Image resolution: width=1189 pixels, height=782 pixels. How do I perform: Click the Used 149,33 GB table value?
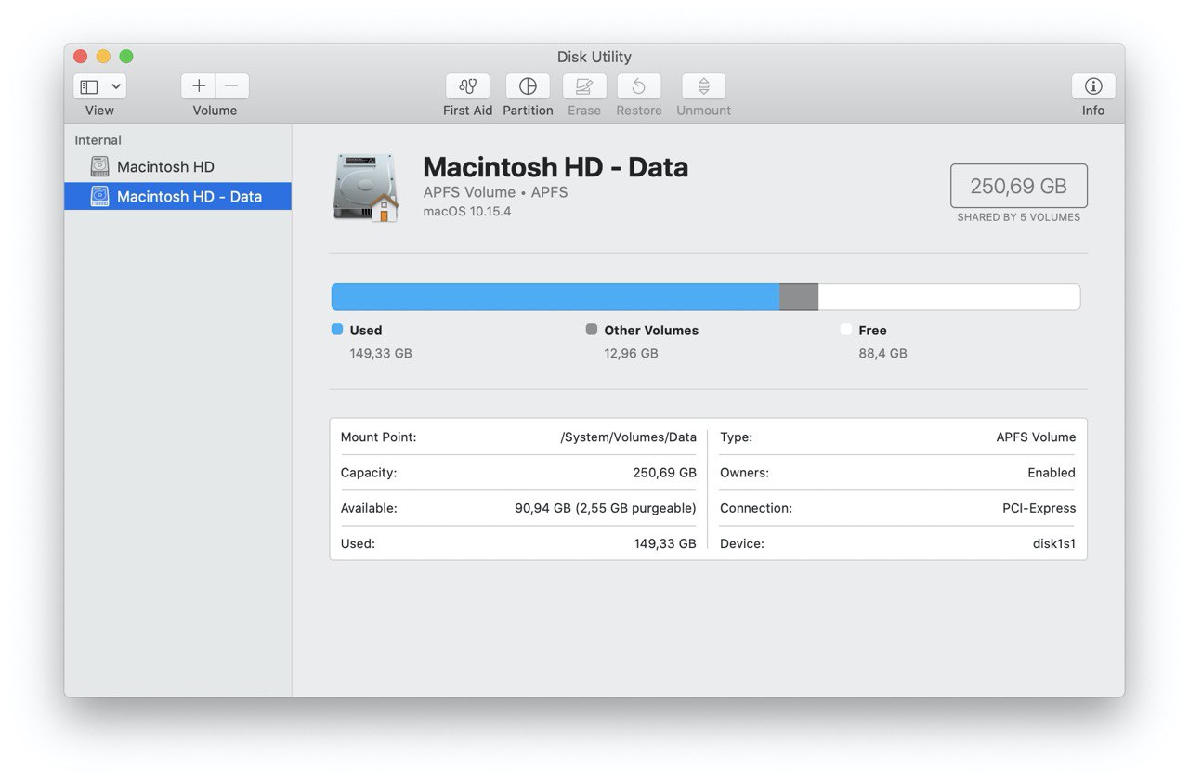(x=665, y=543)
